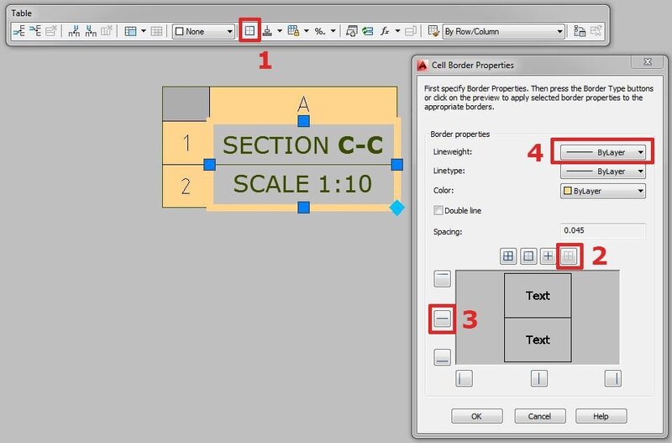Click Cancel in Cell Border Properties
The height and width of the screenshot is (443, 672).
[539, 416]
